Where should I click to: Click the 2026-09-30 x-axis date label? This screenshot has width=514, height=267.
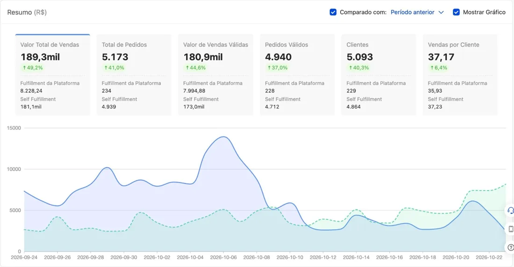(x=123, y=258)
